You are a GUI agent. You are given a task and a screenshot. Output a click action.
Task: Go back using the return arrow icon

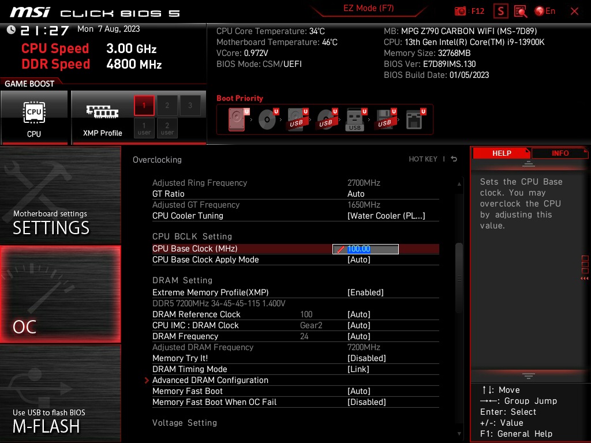pos(454,159)
